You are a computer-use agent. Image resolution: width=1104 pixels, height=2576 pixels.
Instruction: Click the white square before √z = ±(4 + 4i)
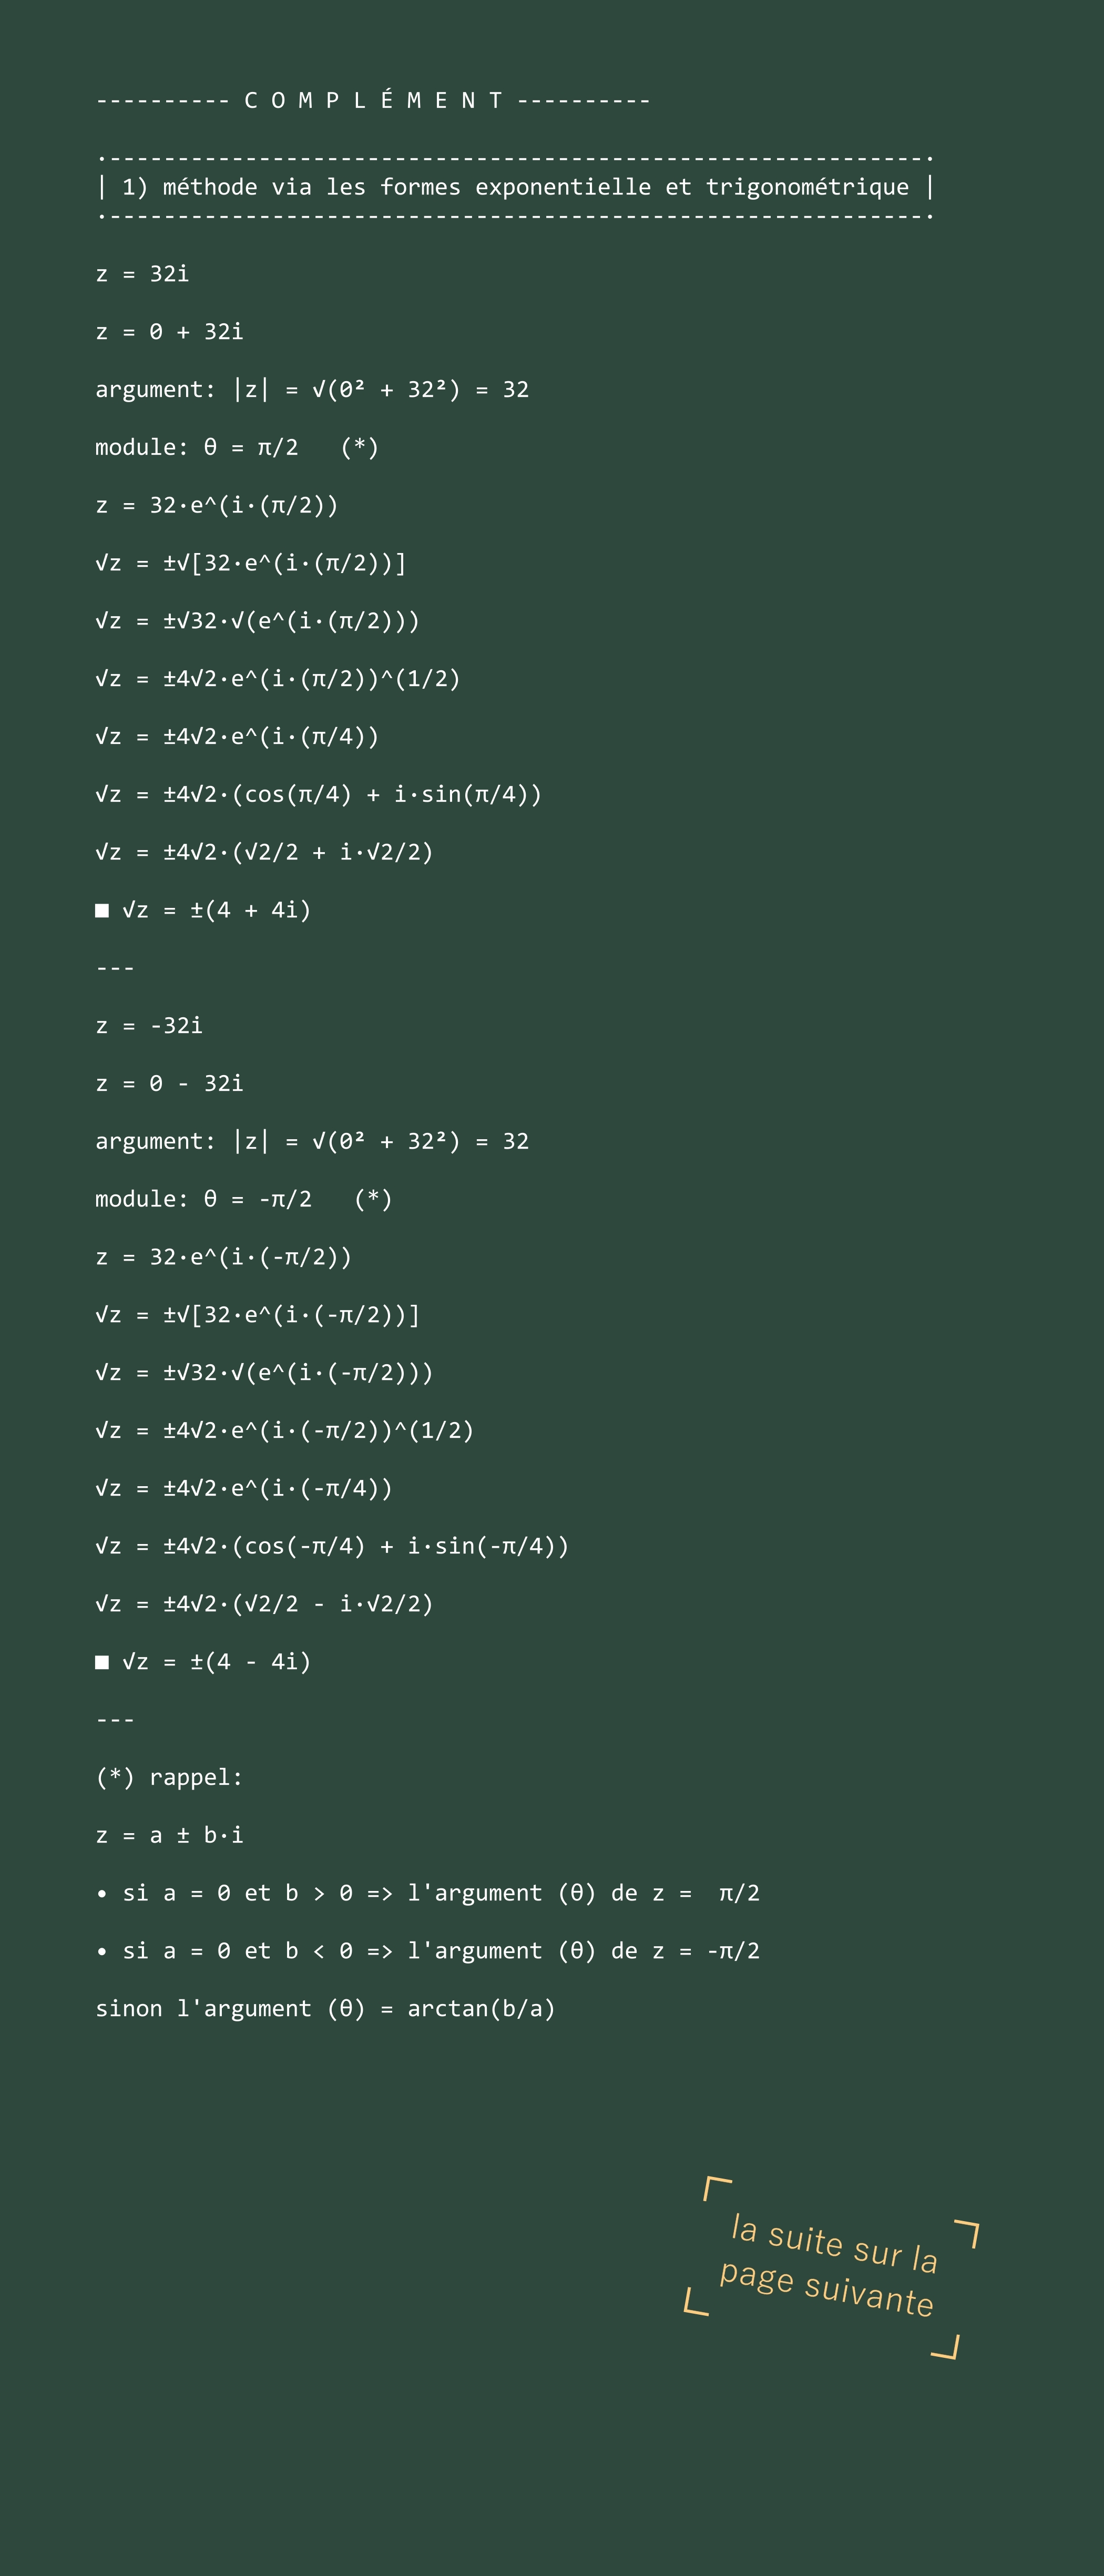[x=102, y=910]
